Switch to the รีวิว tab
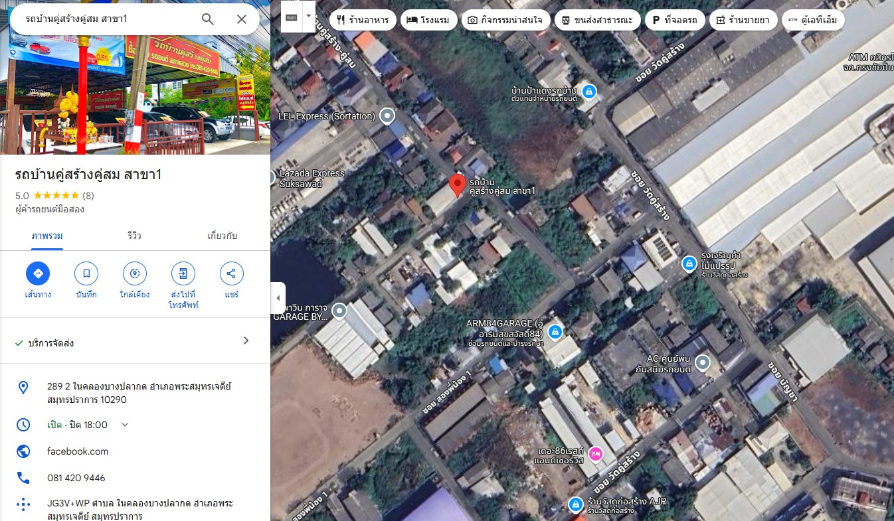The height and width of the screenshot is (521, 894). pos(134,236)
